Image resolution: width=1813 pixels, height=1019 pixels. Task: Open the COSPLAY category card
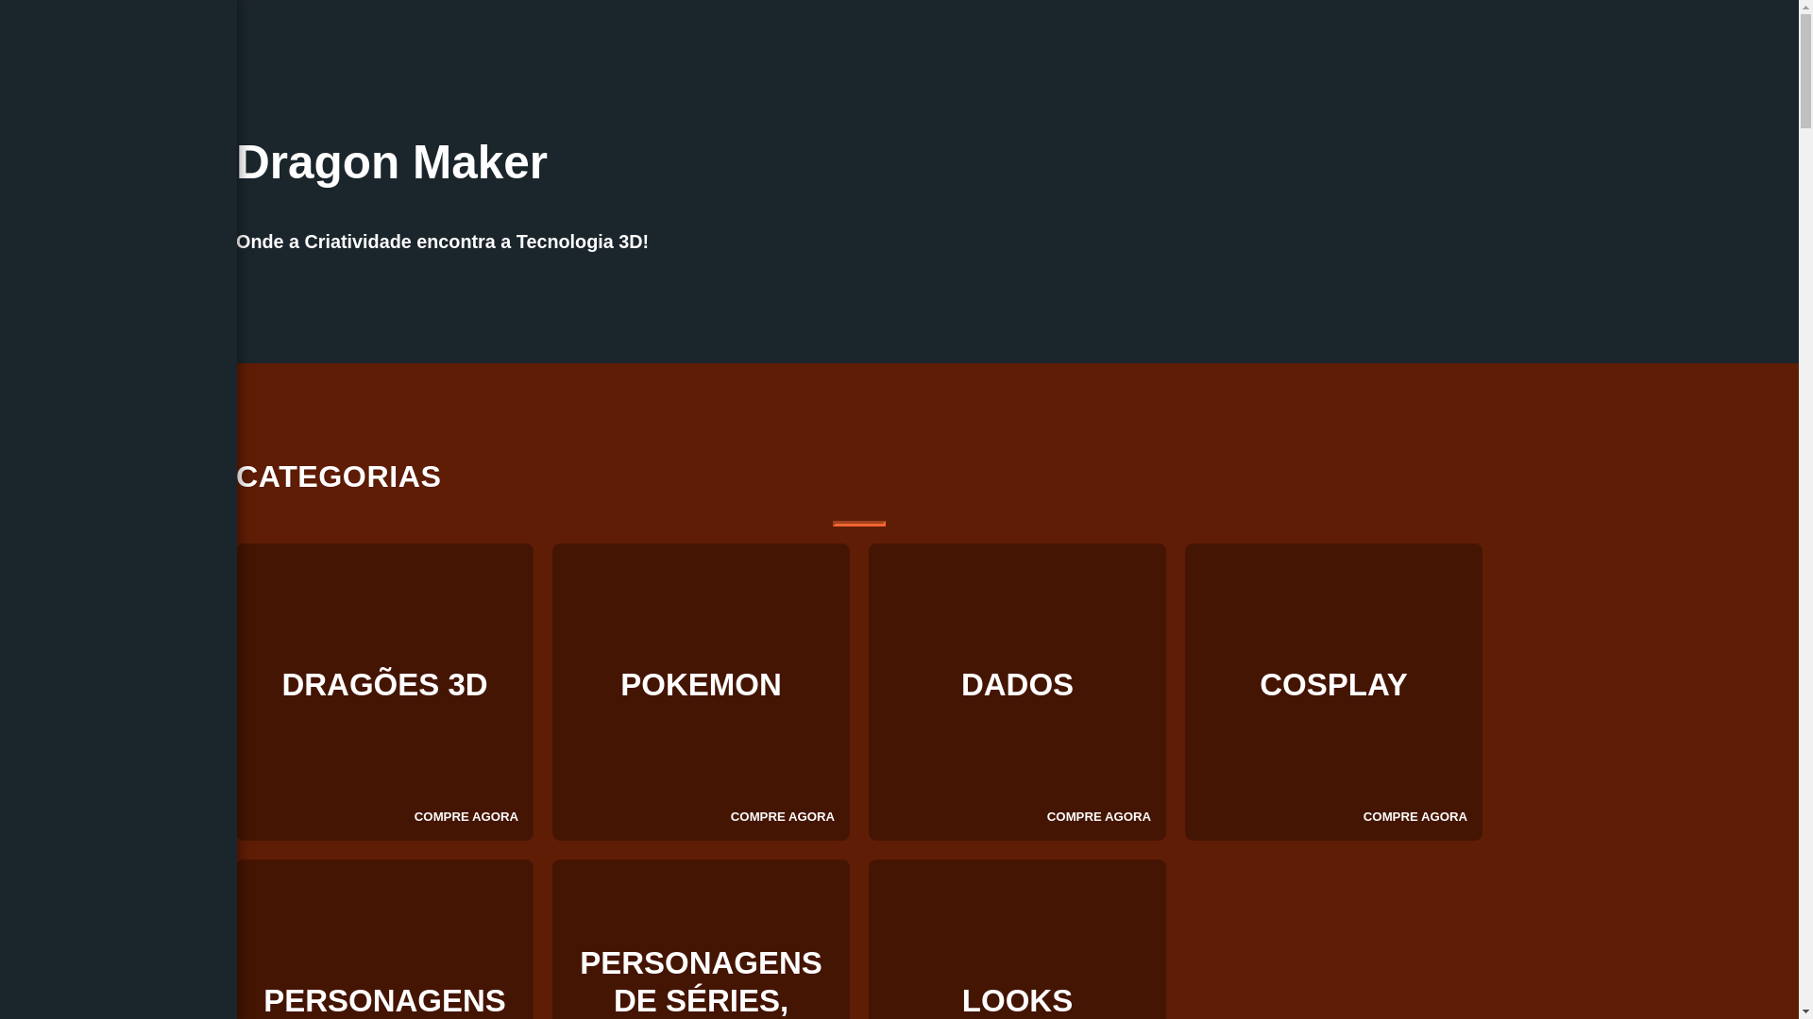tap(1333, 692)
